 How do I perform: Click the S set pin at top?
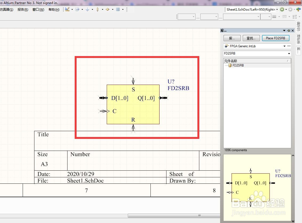133,81
